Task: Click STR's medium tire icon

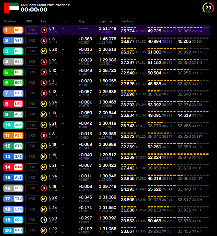Action: (44, 146)
